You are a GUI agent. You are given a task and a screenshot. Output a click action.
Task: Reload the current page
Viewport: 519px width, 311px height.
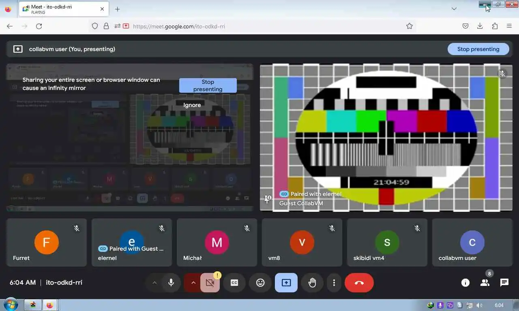click(x=39, y=26)
